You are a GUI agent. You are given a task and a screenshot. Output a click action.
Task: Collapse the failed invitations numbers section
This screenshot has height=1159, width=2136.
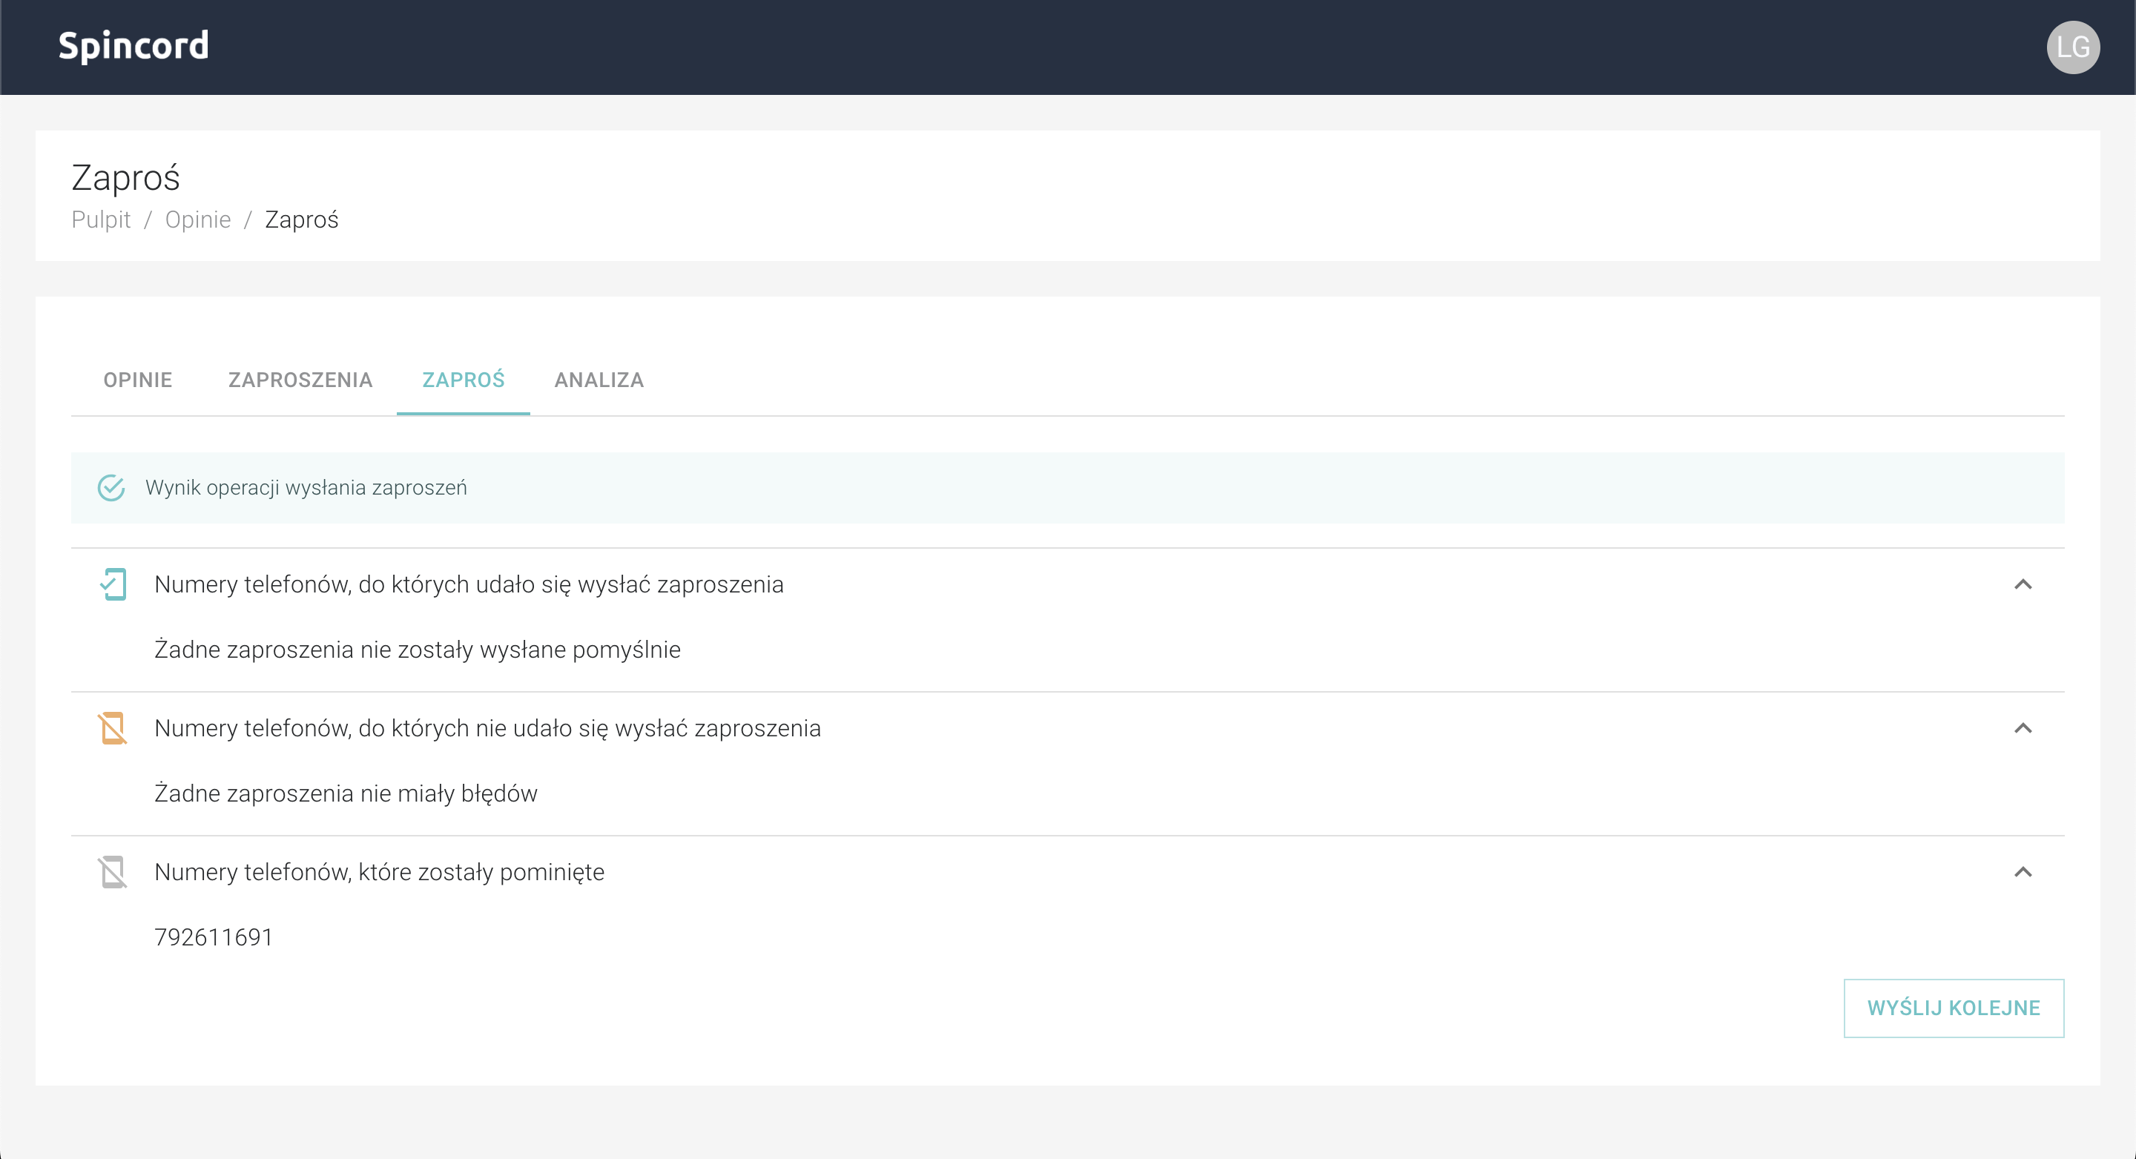click(x=2023, y=728)
